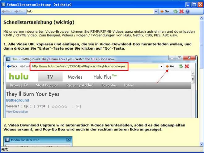Click the window resize grip in status bar corner

tap(202, 150)
